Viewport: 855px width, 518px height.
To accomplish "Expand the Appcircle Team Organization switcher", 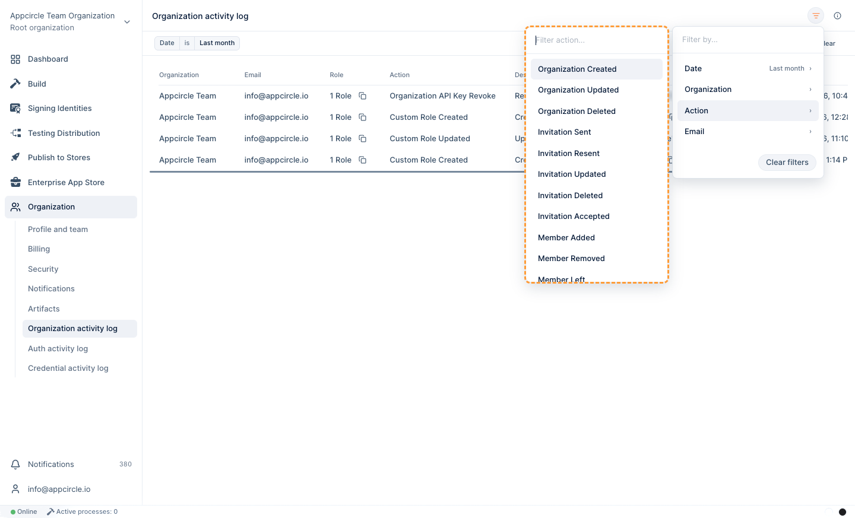I will point(127,22).
